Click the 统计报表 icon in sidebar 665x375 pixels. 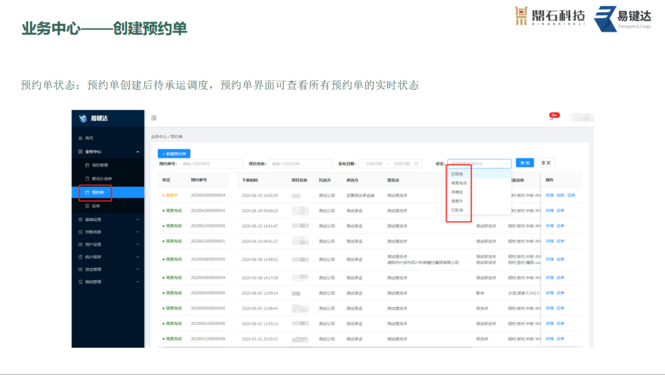[x=81, y=257]
